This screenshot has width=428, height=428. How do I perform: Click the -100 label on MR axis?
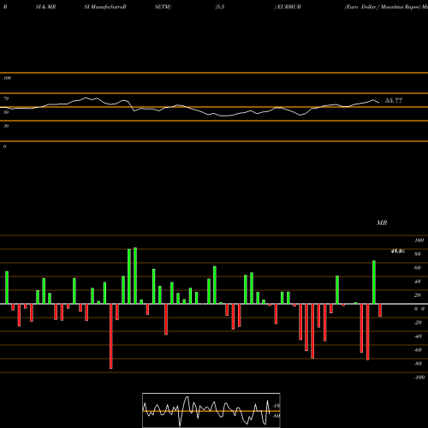[419, 377]
